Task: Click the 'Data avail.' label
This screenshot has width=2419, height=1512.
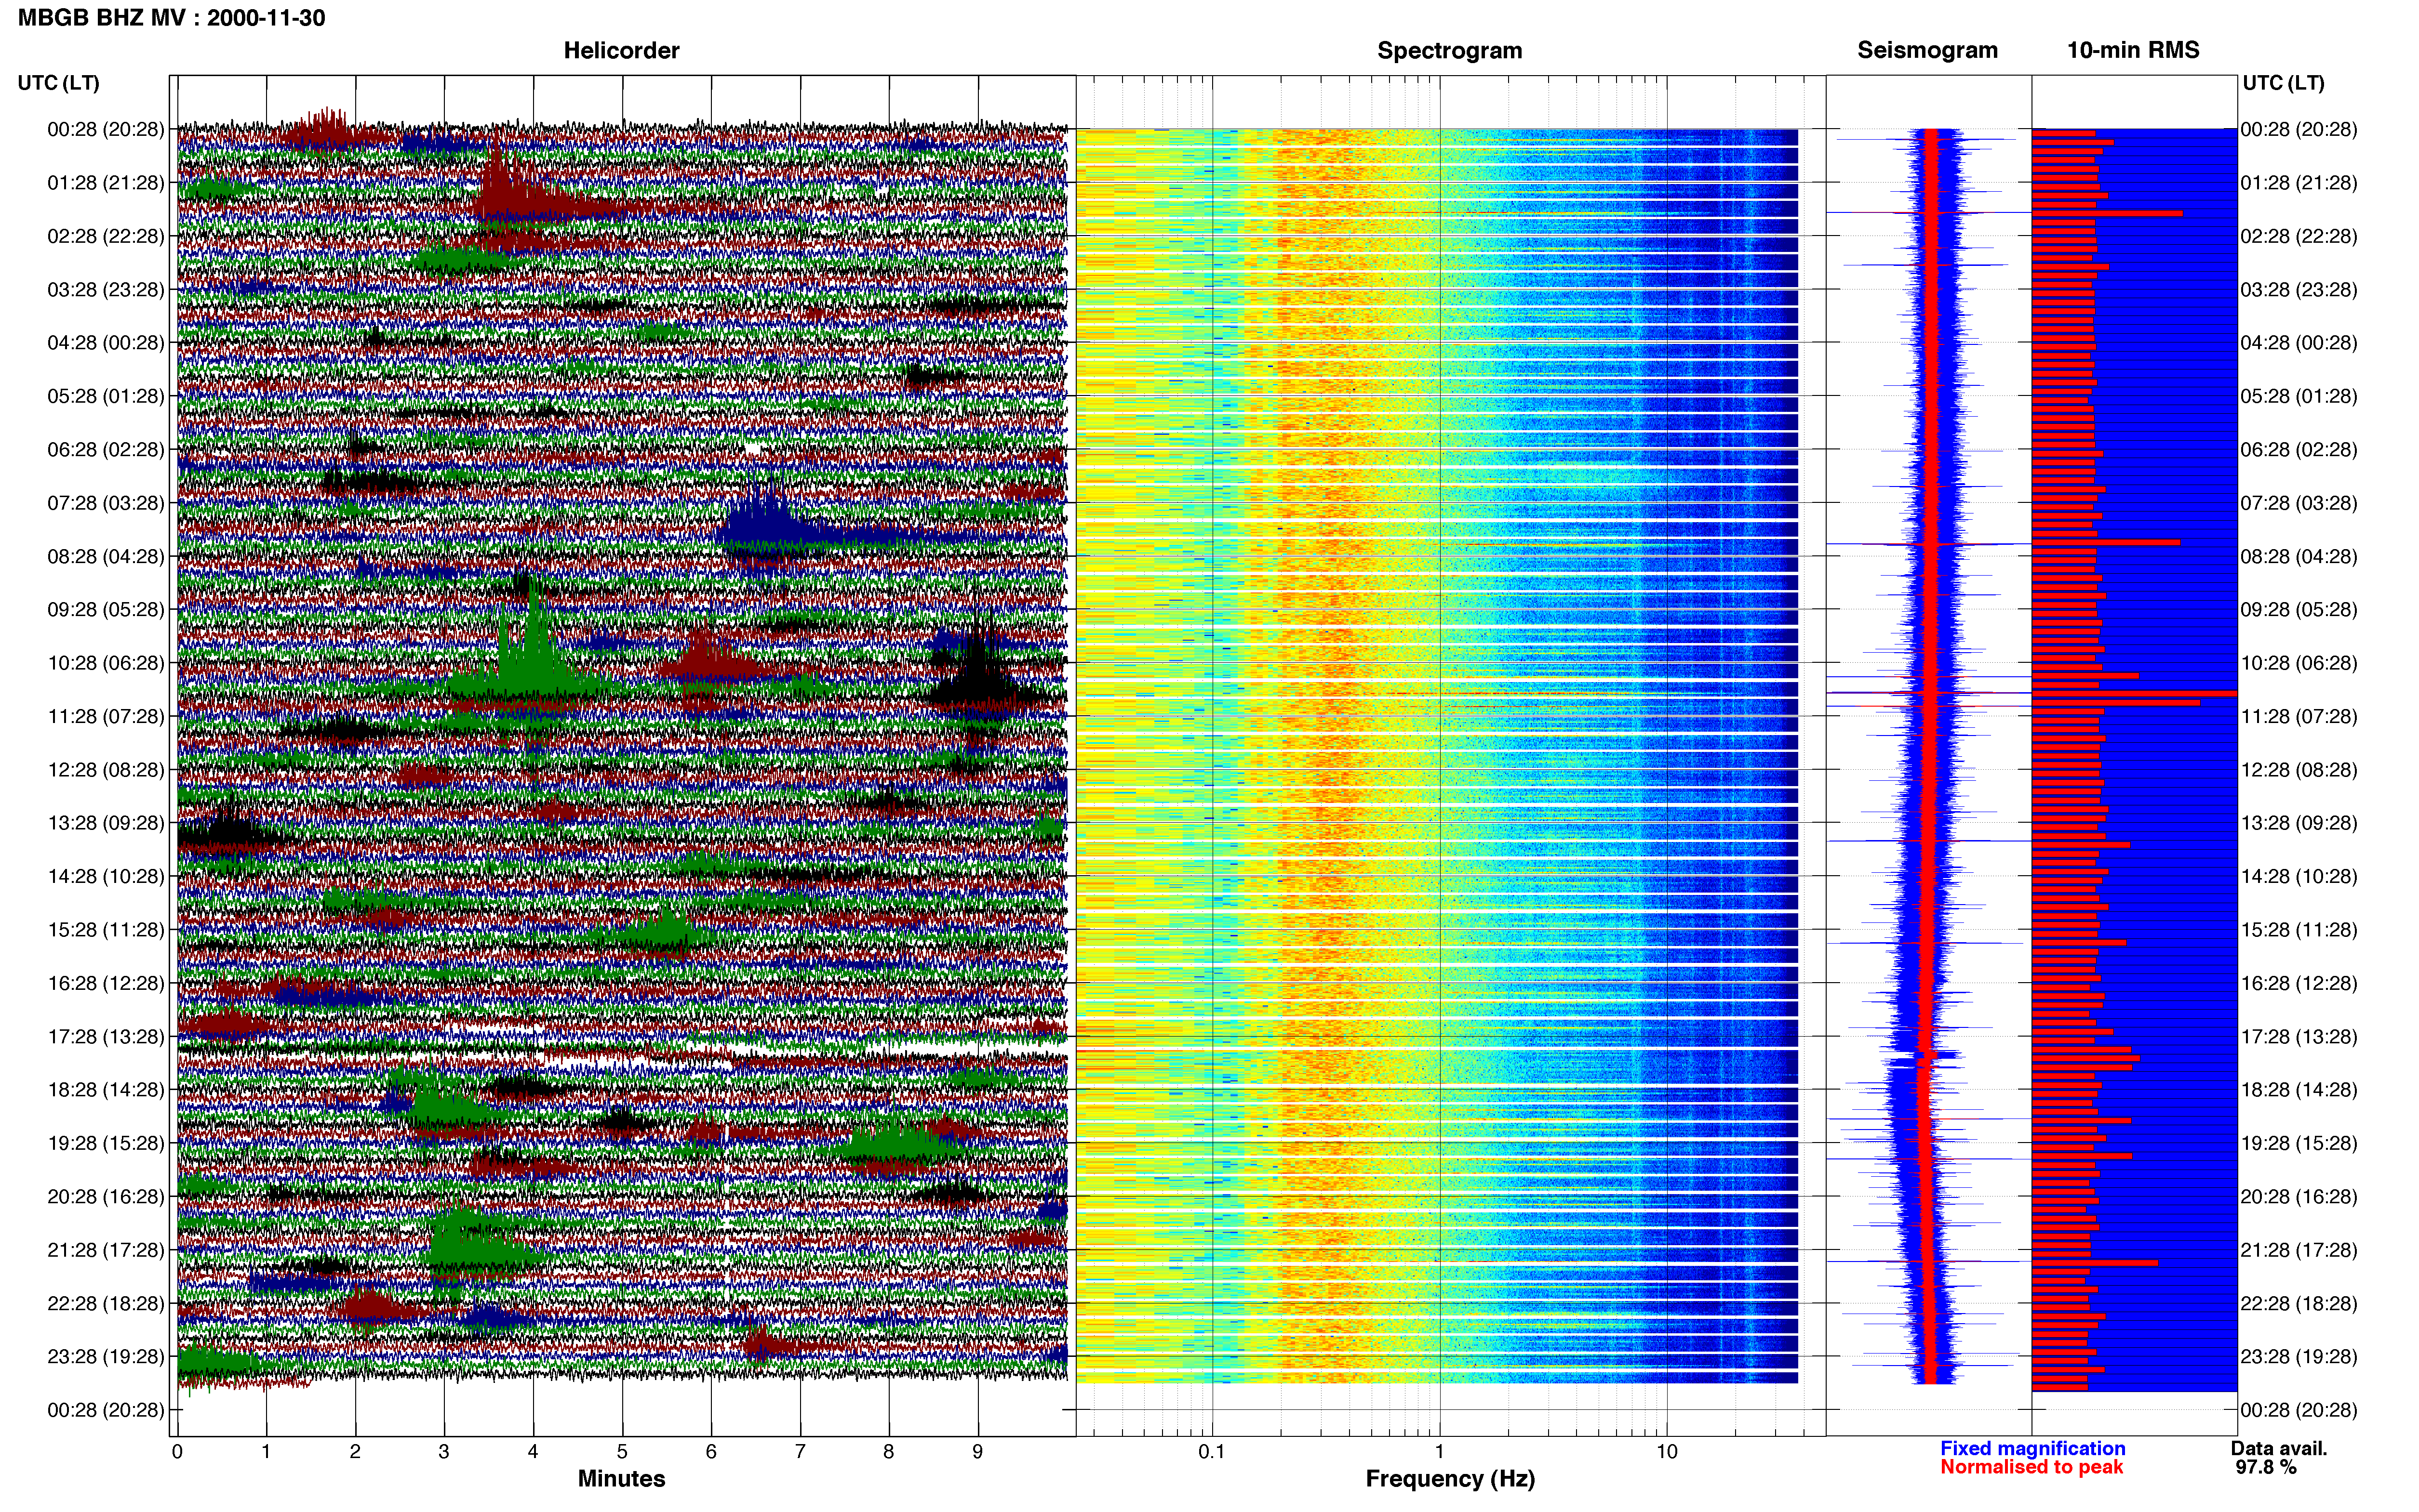Action: pyautogui.click(x=2279, y=1448)
